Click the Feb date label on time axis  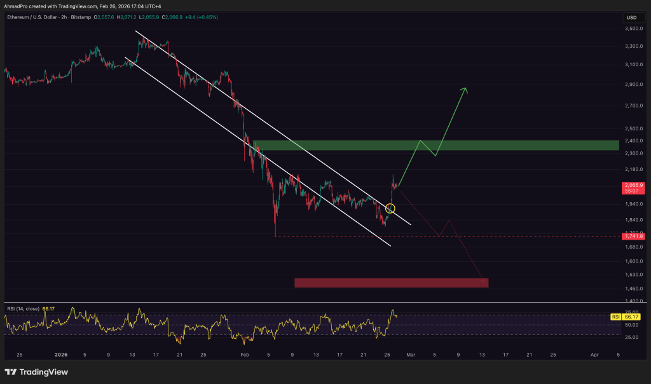pyautogui.click(x=245, y=354)
